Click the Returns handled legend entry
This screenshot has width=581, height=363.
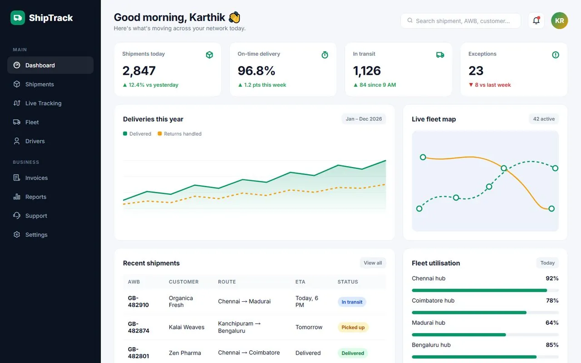tap(179, 134)
